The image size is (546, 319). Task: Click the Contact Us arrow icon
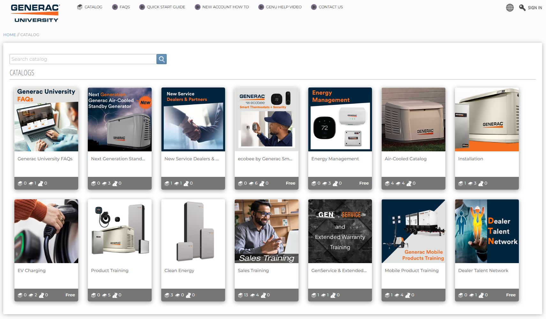click(x=314, y=7)
